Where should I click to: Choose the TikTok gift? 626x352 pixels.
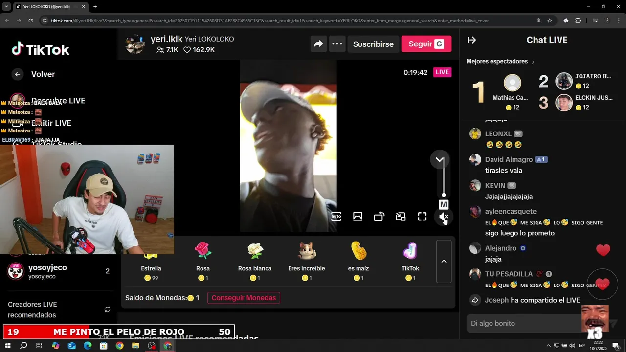410,261
